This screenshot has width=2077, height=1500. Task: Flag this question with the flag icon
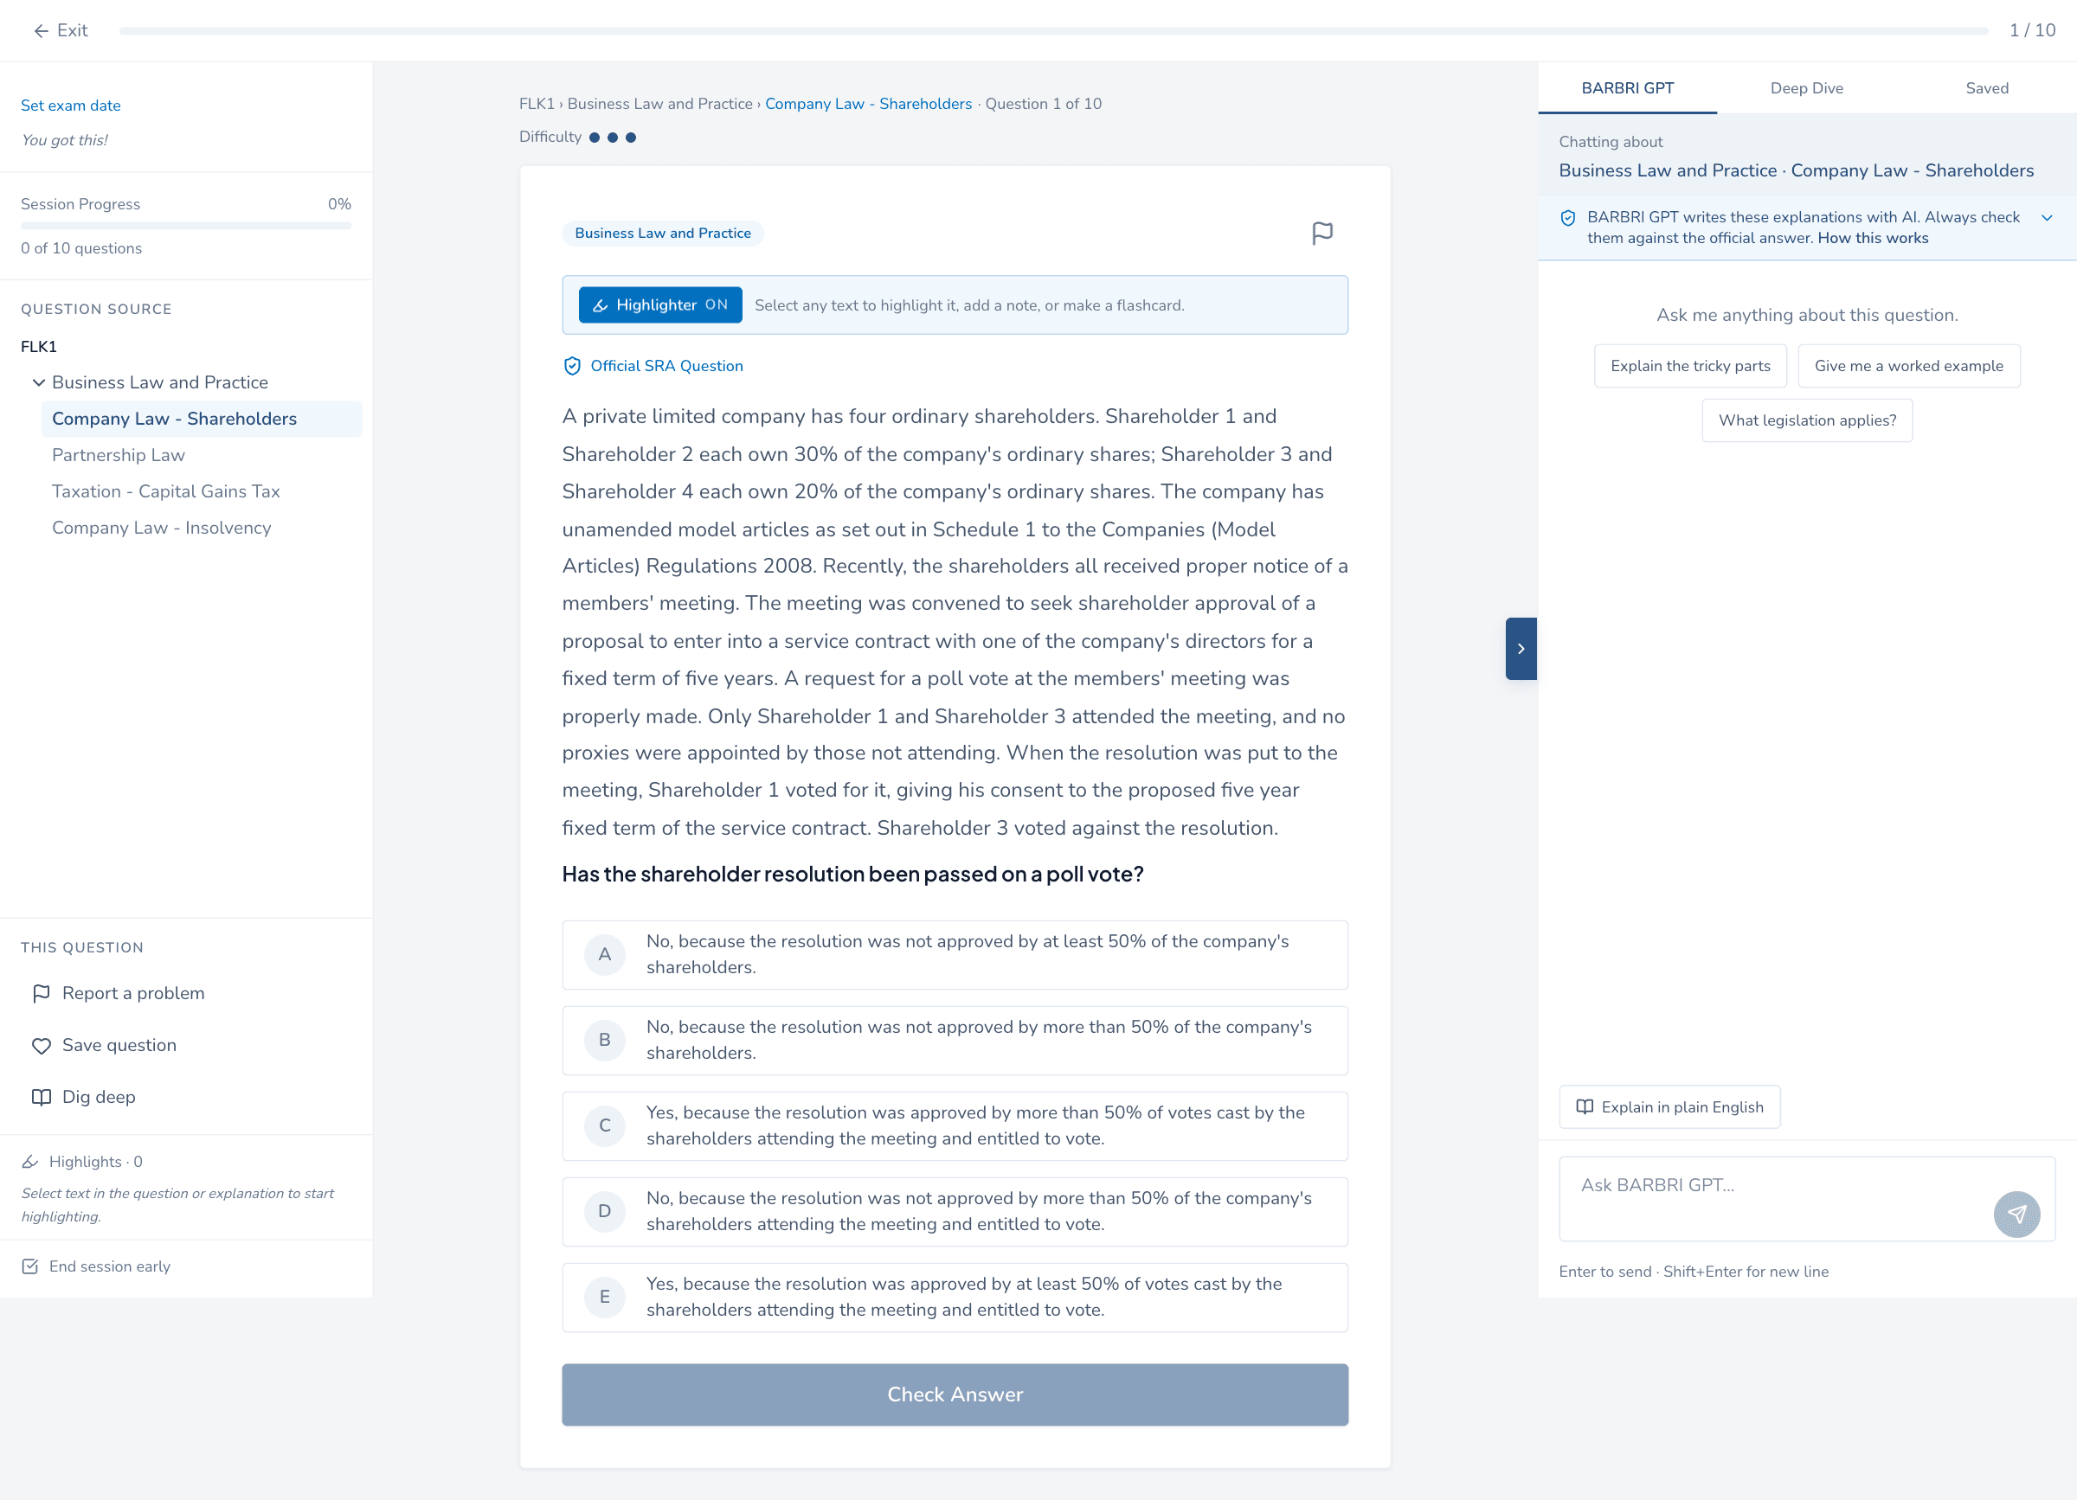point(1322,234)
